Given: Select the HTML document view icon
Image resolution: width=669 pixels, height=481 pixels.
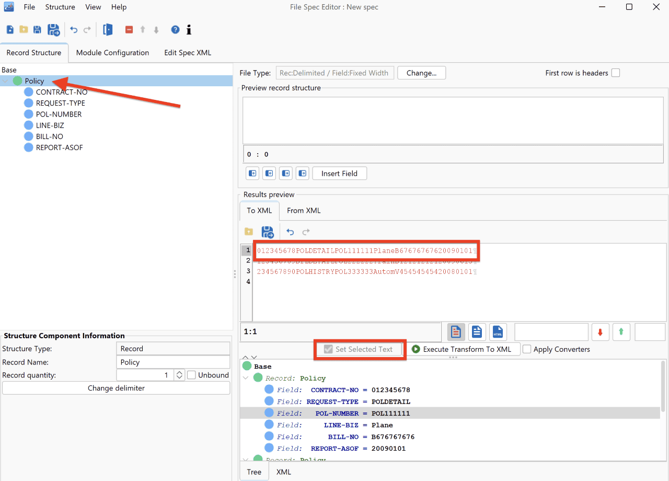Looking at the screenshot, I should (498, 332).
